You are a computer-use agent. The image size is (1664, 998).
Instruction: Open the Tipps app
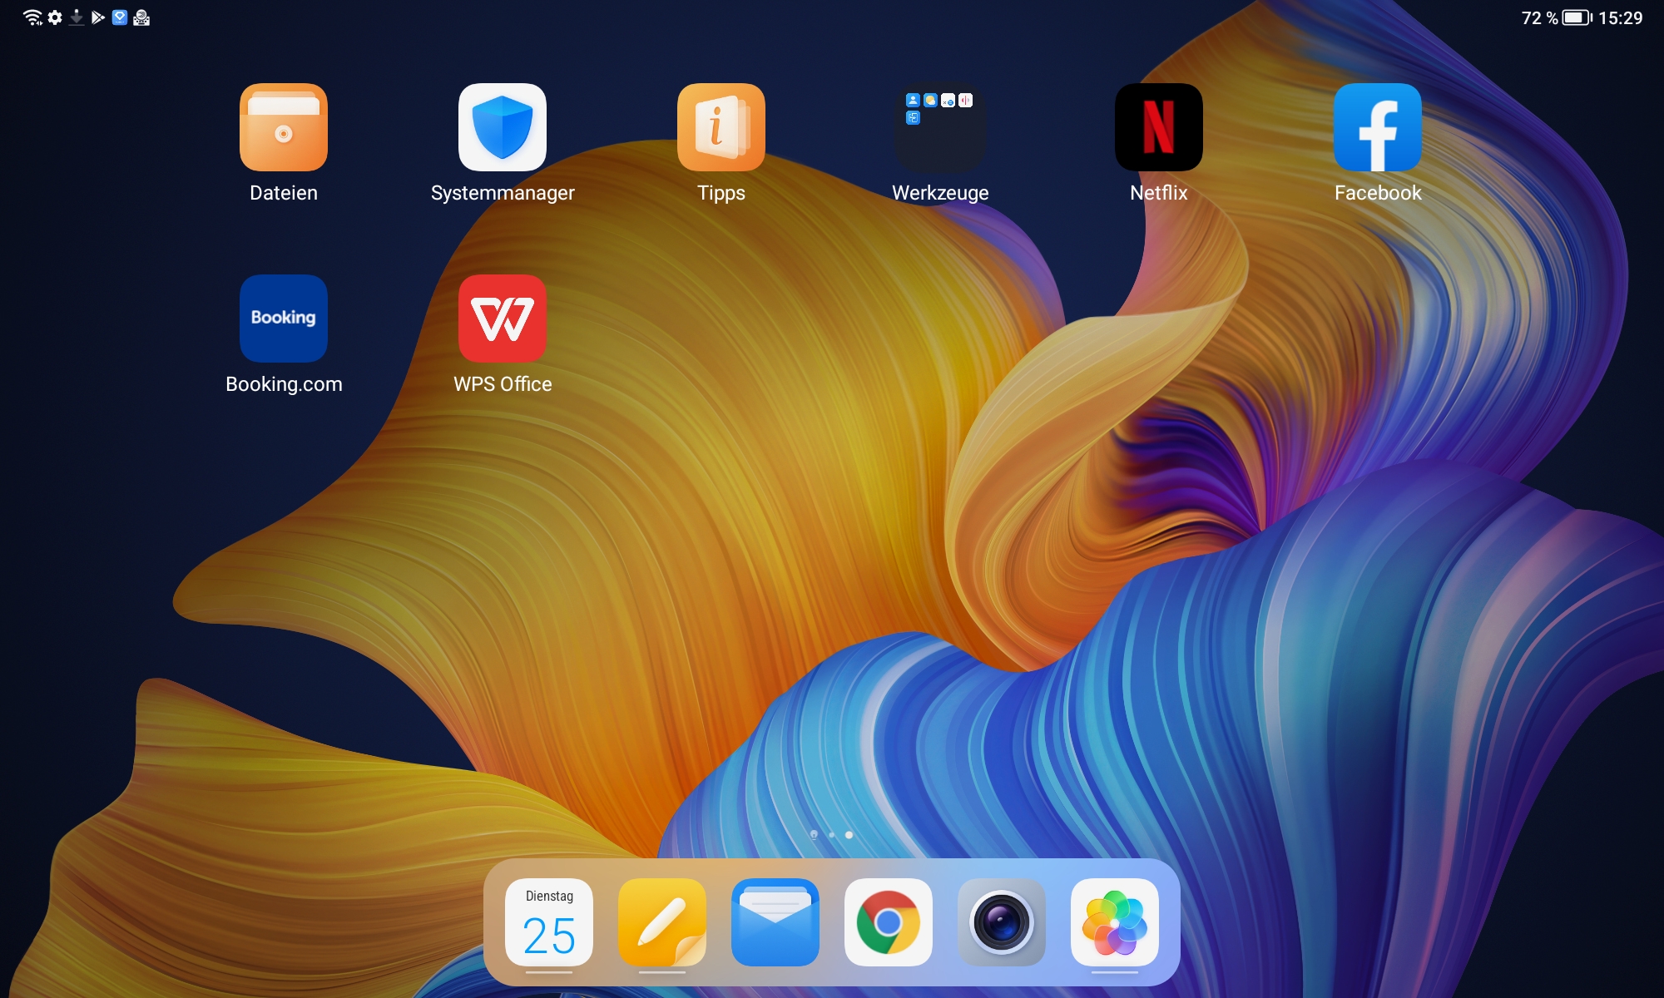(721, 127)
